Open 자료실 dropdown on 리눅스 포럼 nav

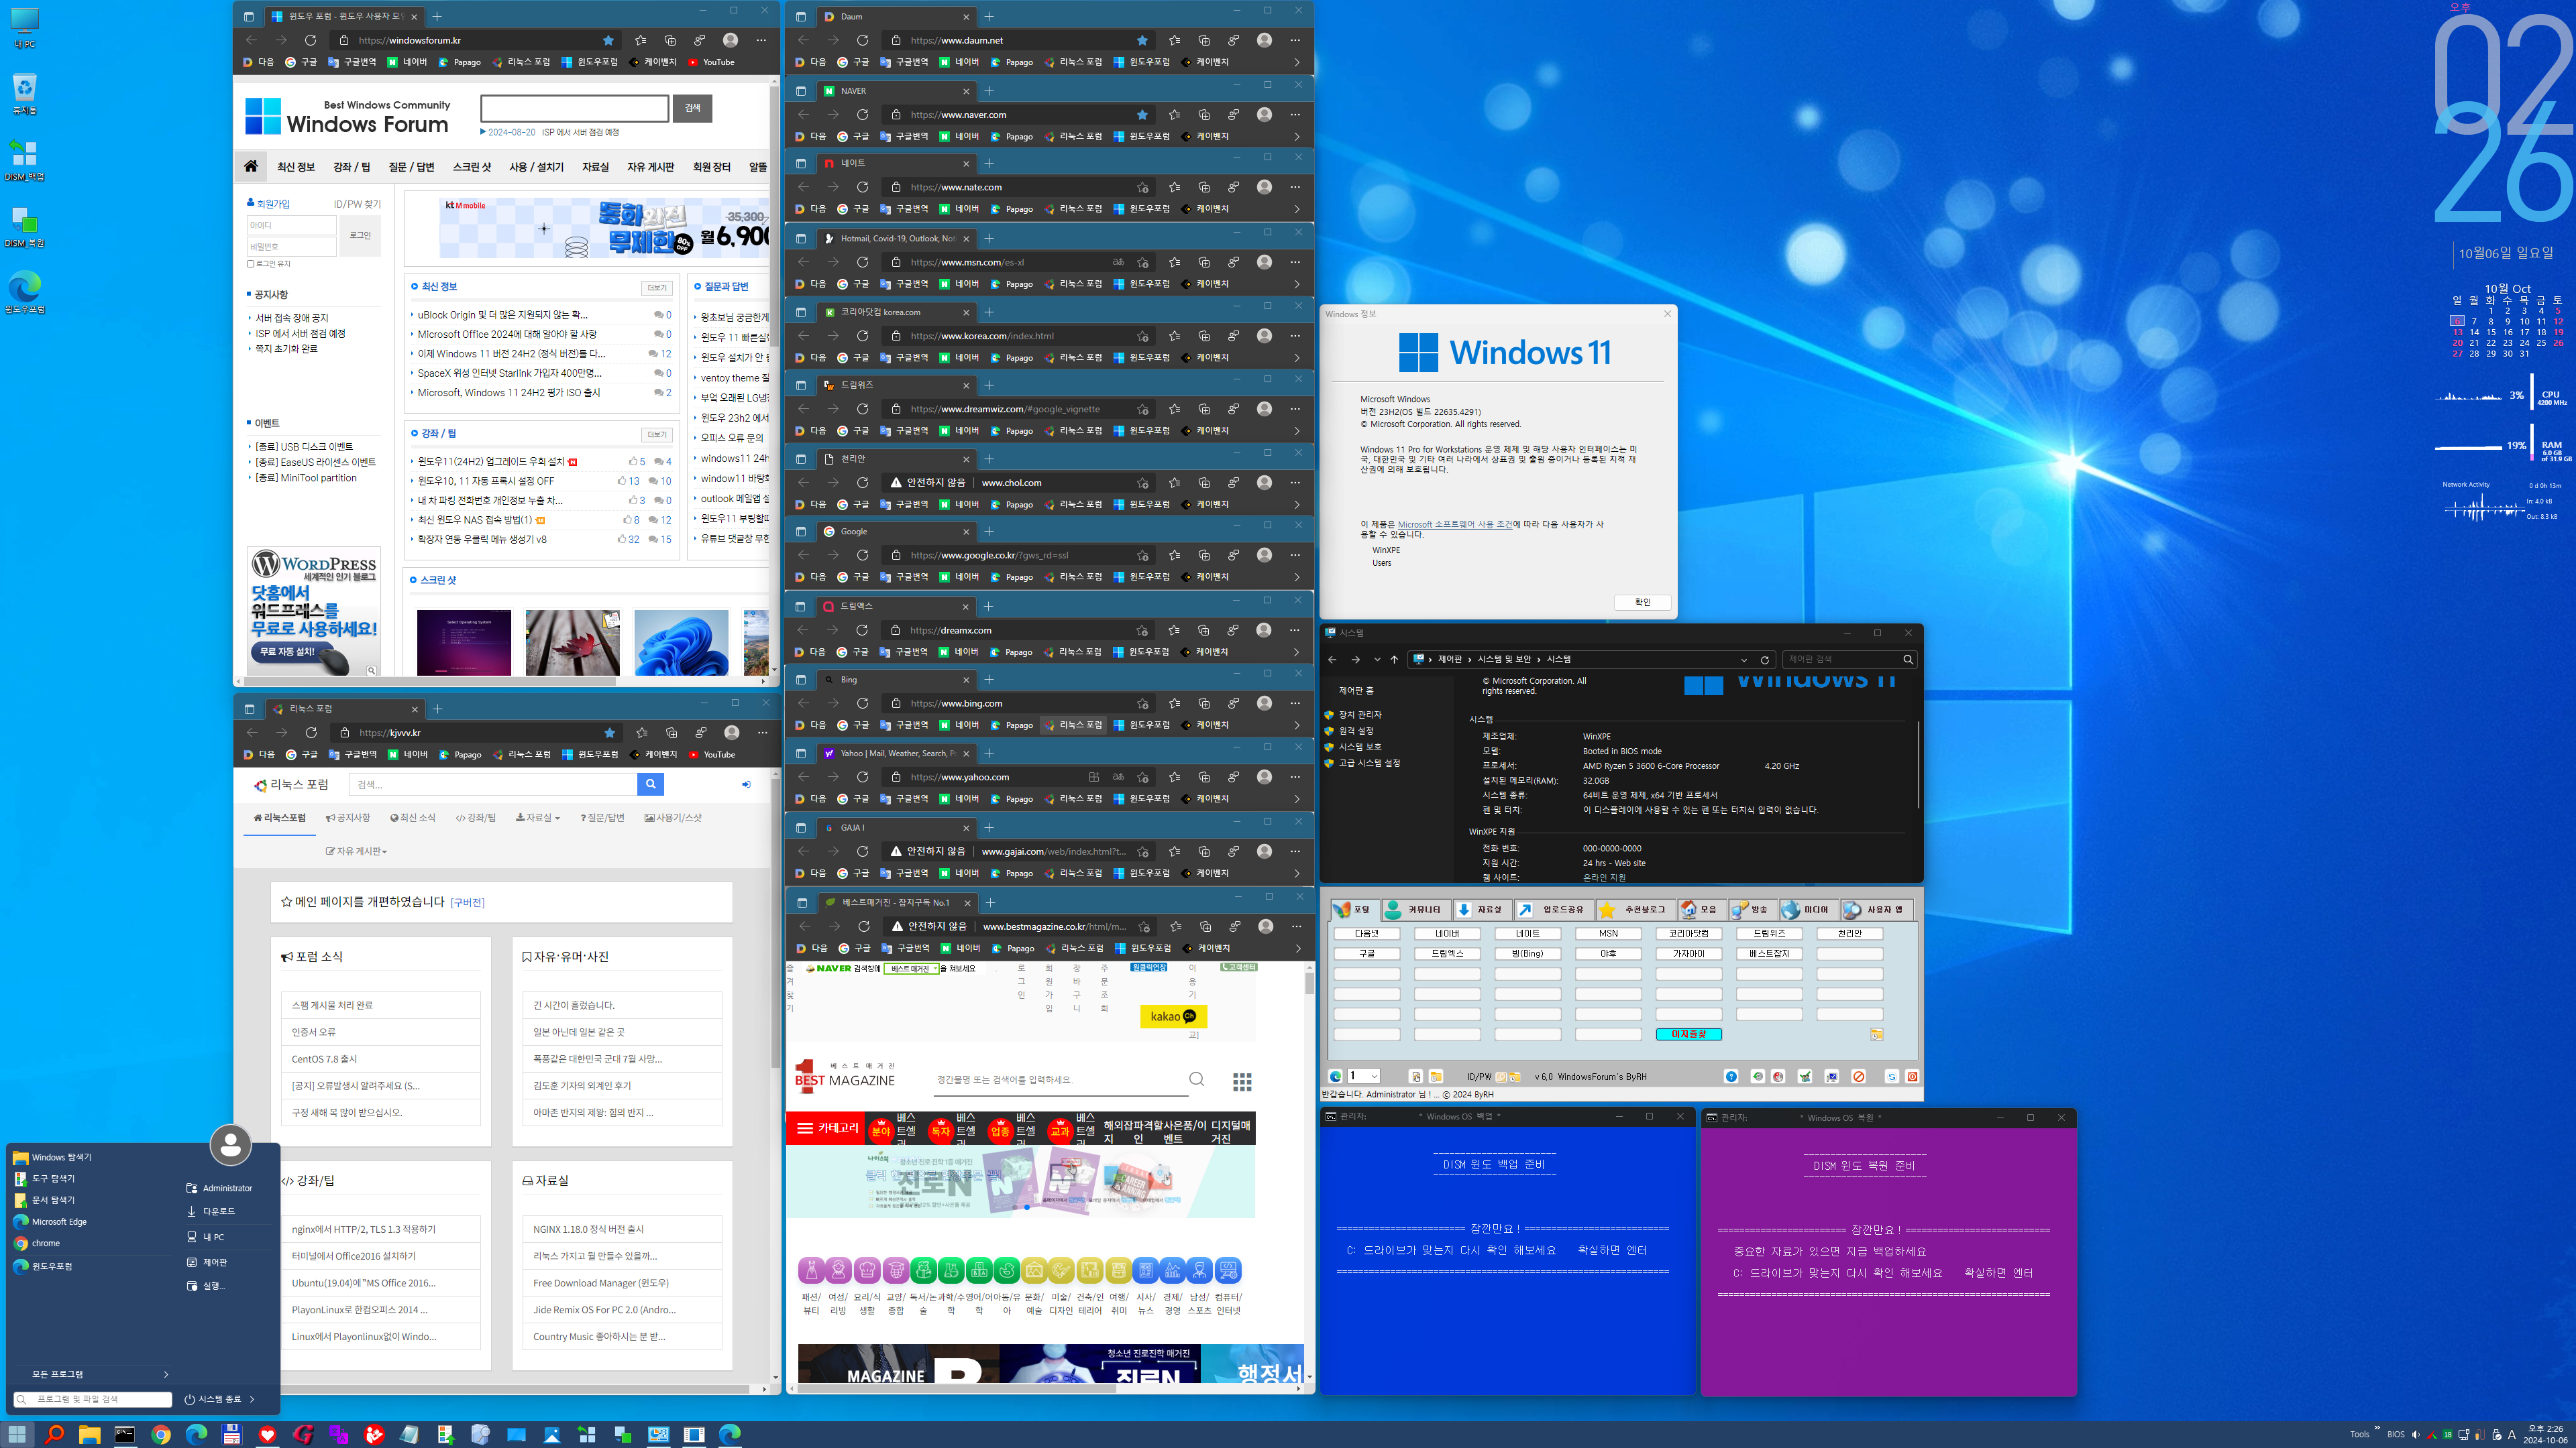537,817
